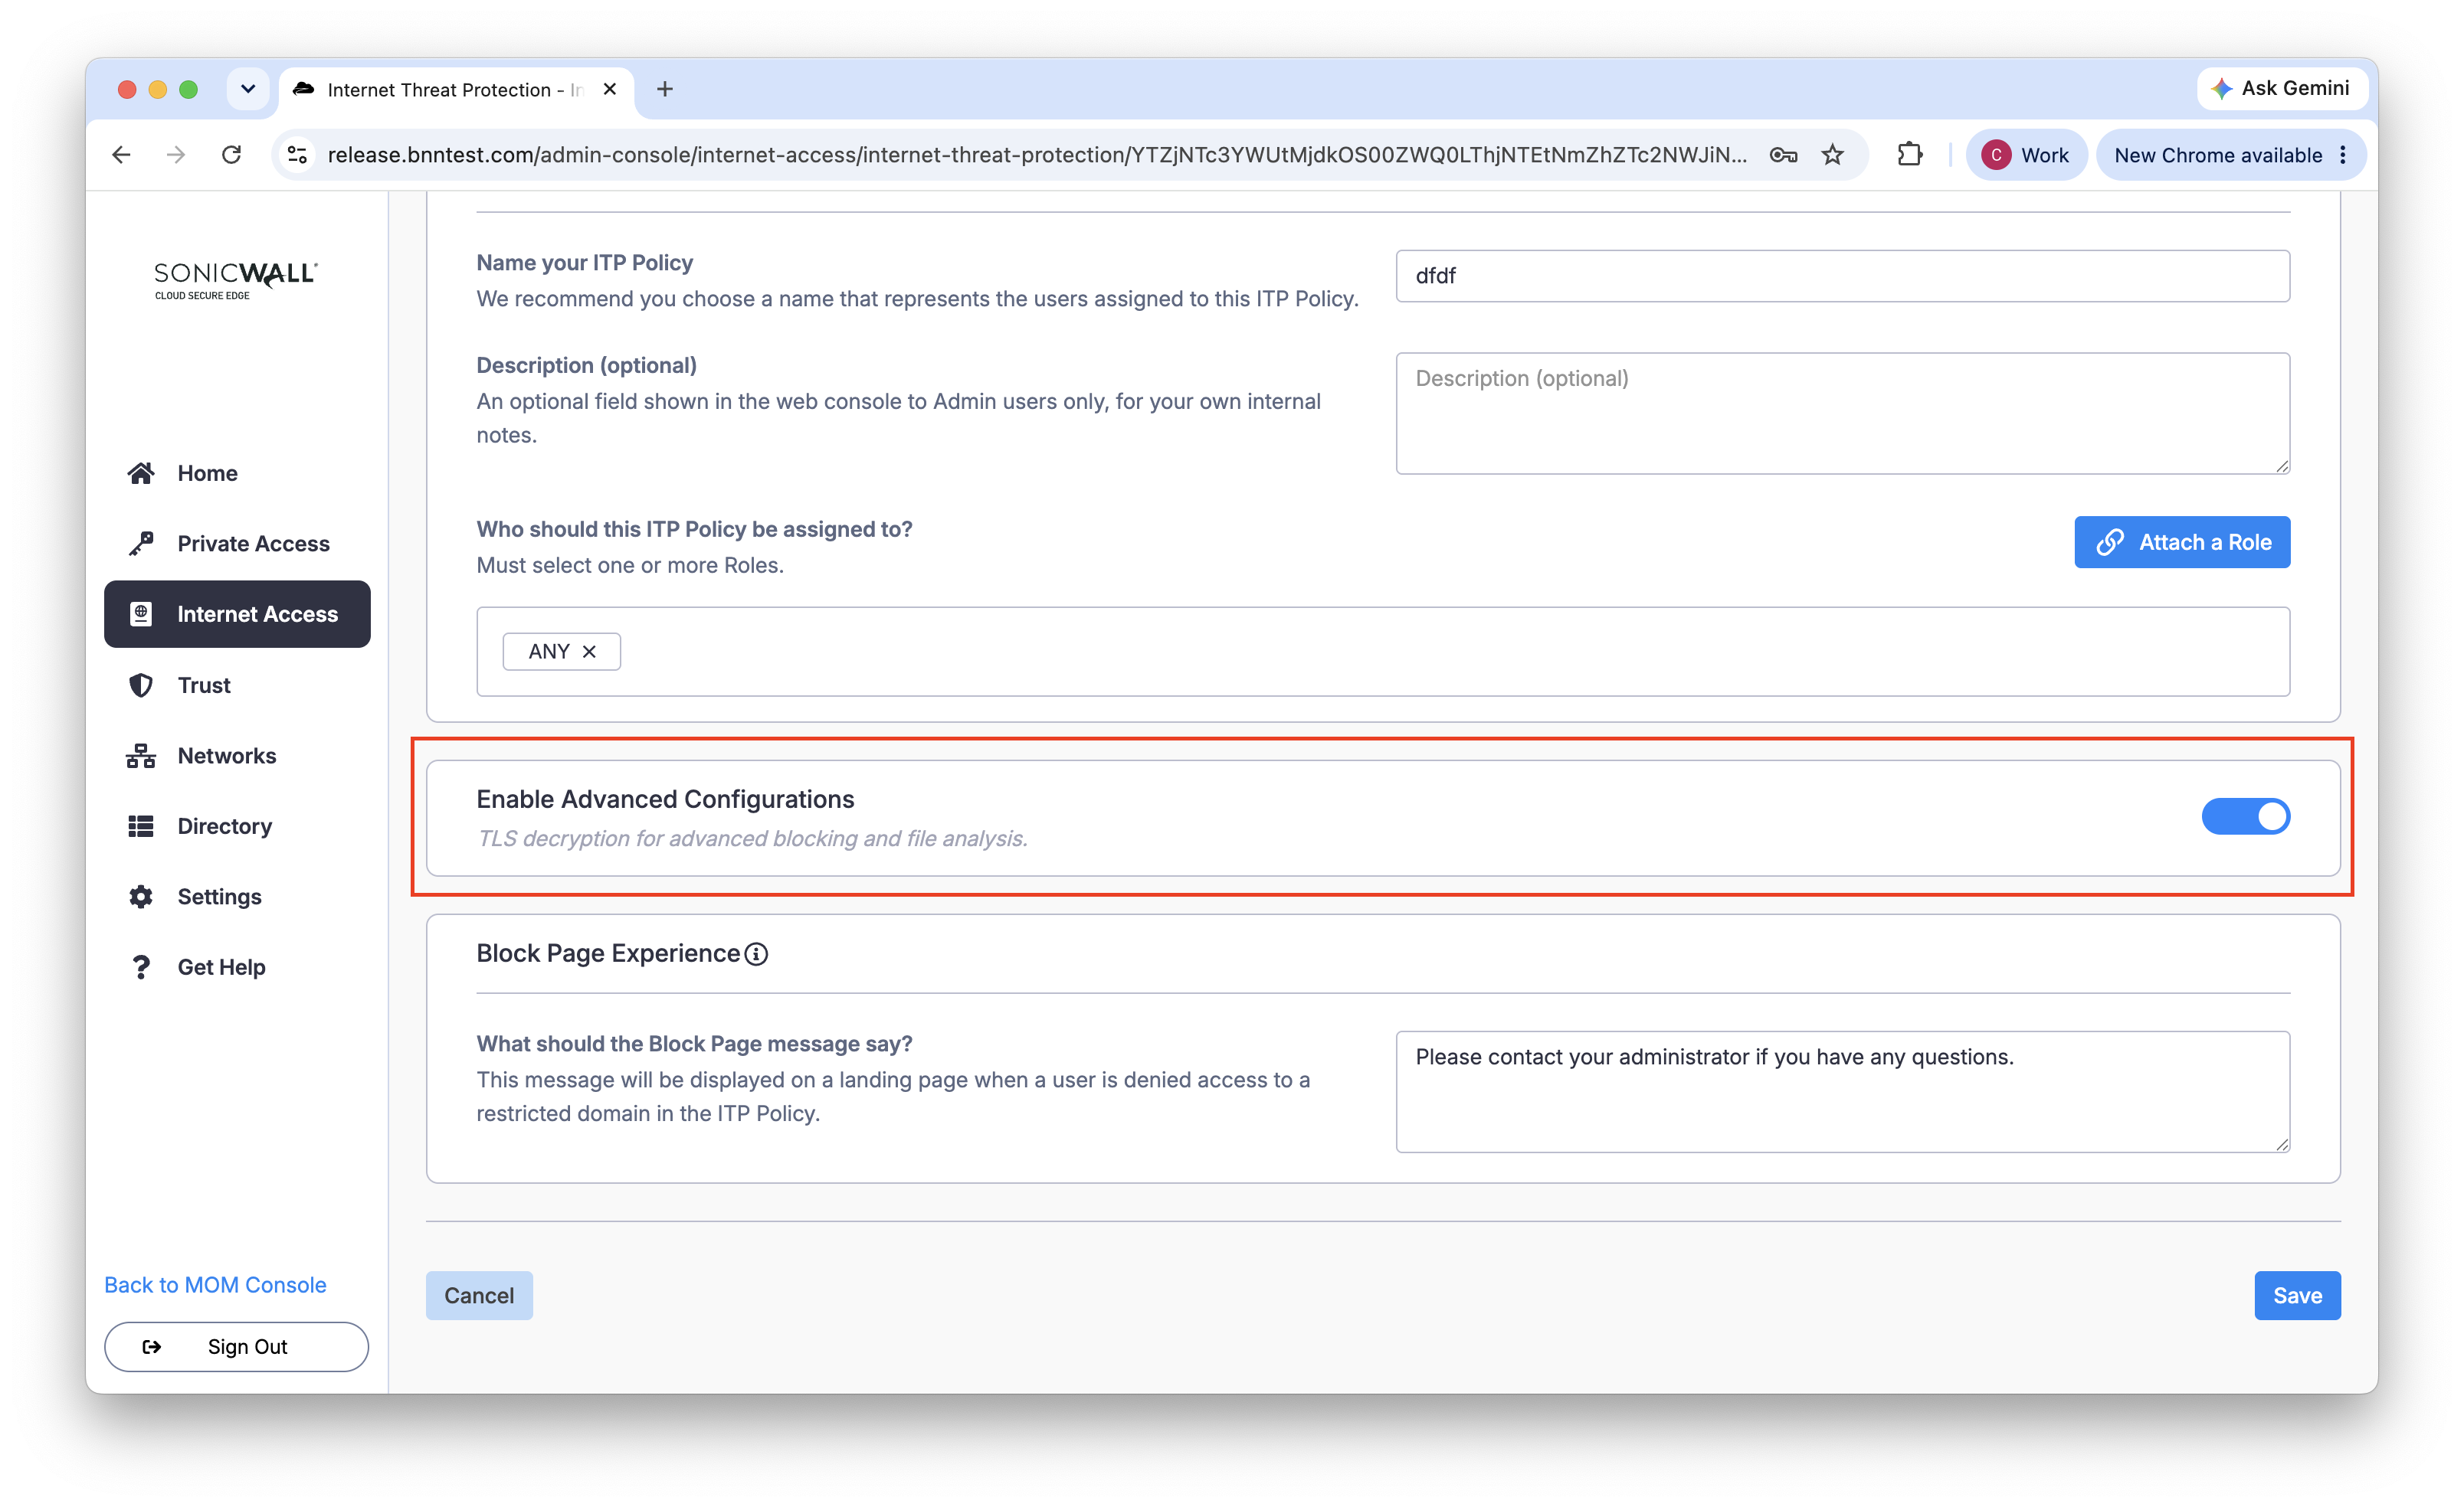Bookmark this page with the star icon
This screenshot has width=2464, height=1507.
[1832, 155]
